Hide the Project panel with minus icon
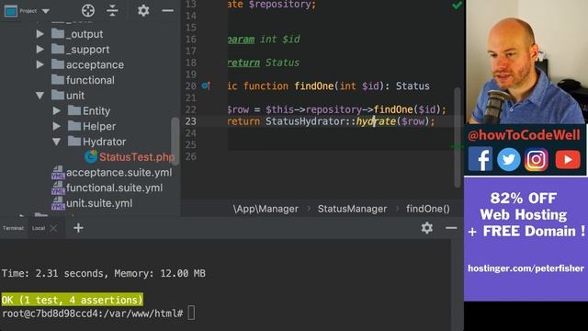Viewport: 588px width, 331px height. [167, 10]
